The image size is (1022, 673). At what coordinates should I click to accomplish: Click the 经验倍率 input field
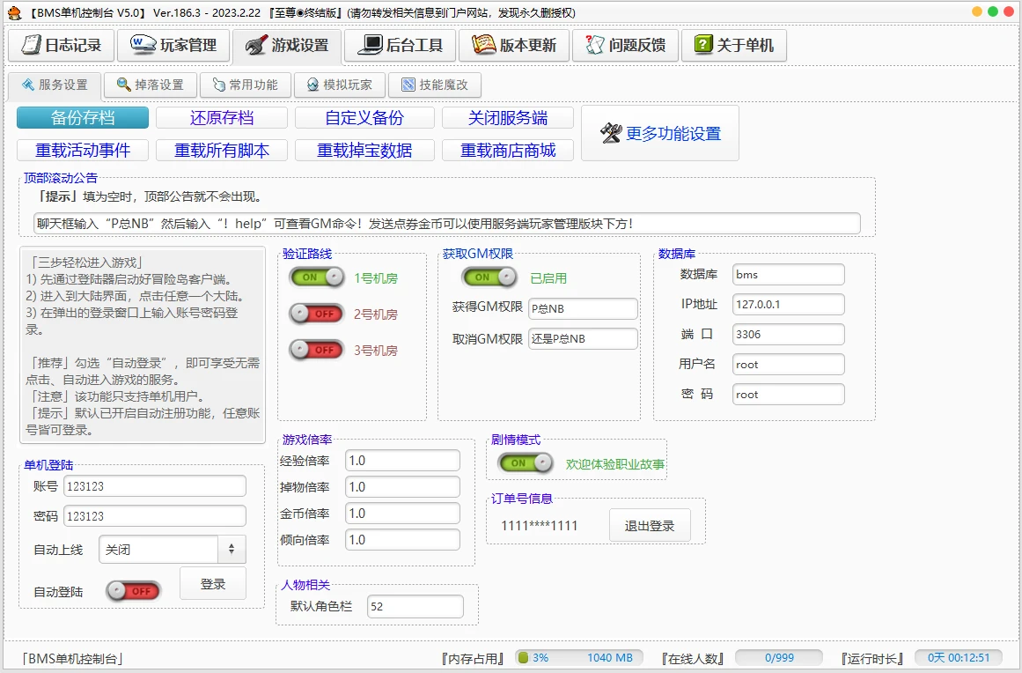[x=402, y=461]
